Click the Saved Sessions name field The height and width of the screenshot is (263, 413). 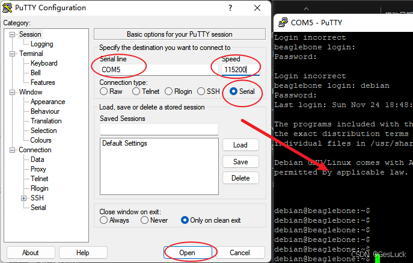click(159, 129)
